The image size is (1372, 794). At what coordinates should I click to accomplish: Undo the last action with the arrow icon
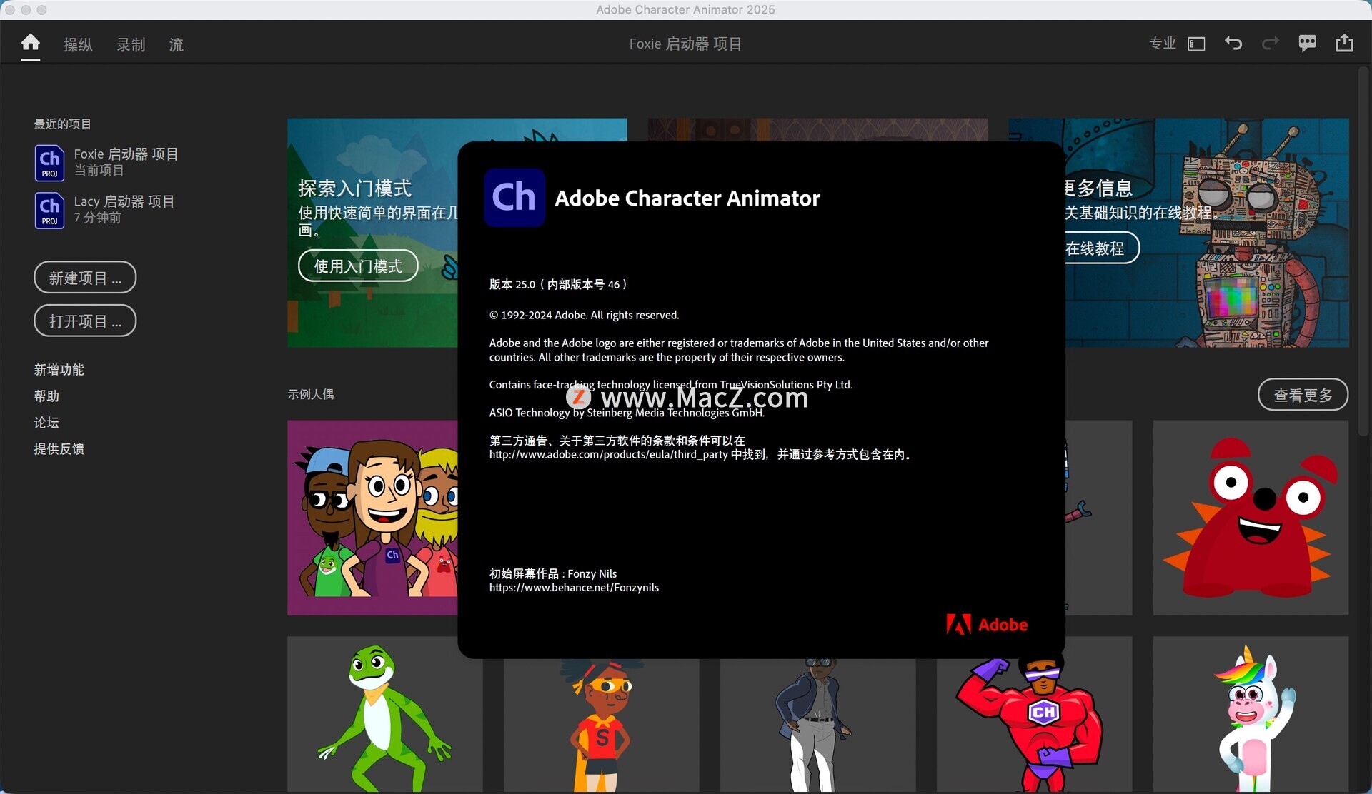click(1233, 44)
